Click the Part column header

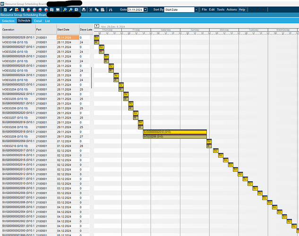click(x=46, y=30)
